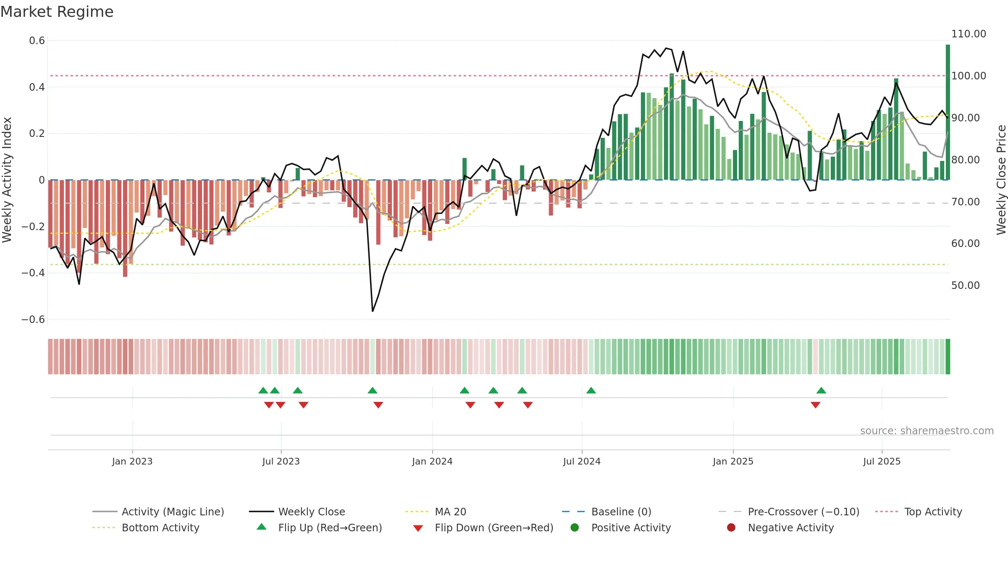The width and height of the screenshot is (1008, 567).
Task: Click the Jan 2025 date tick label
Action: (733, 461)
